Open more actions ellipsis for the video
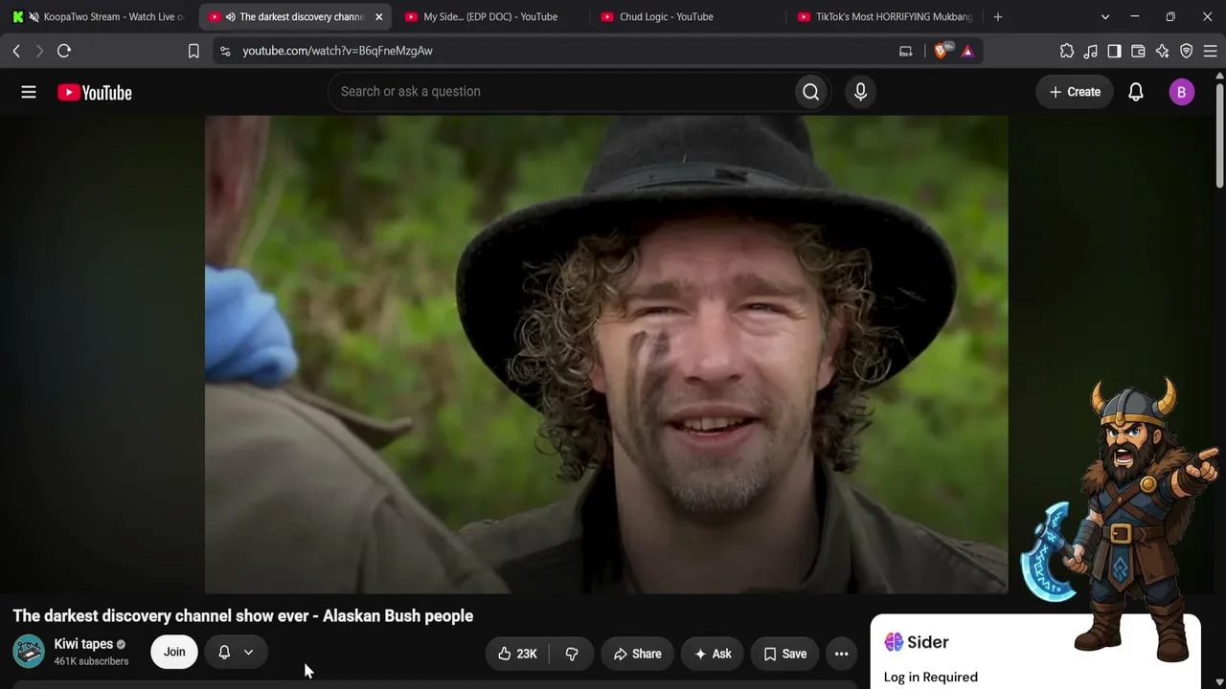The width and height of the screenshot is (1226, 689). point(841,654)
